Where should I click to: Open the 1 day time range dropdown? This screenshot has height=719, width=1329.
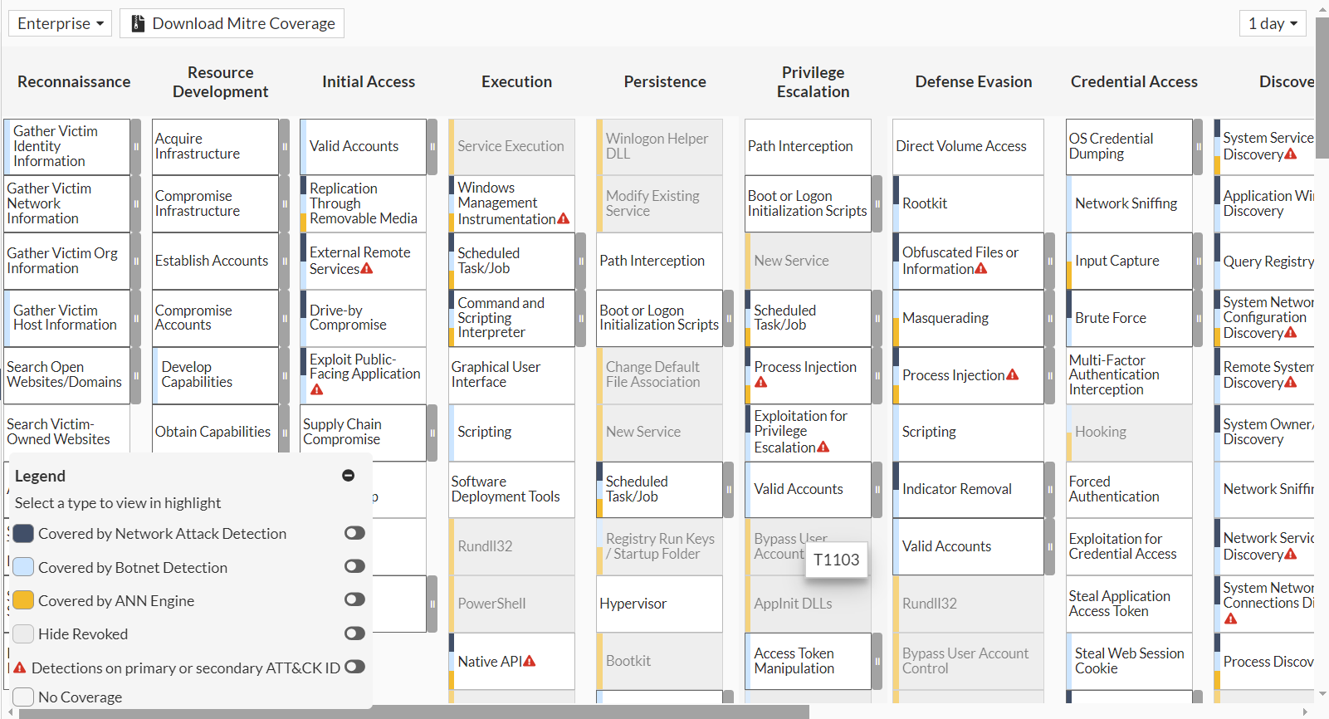click(1272, 23)
